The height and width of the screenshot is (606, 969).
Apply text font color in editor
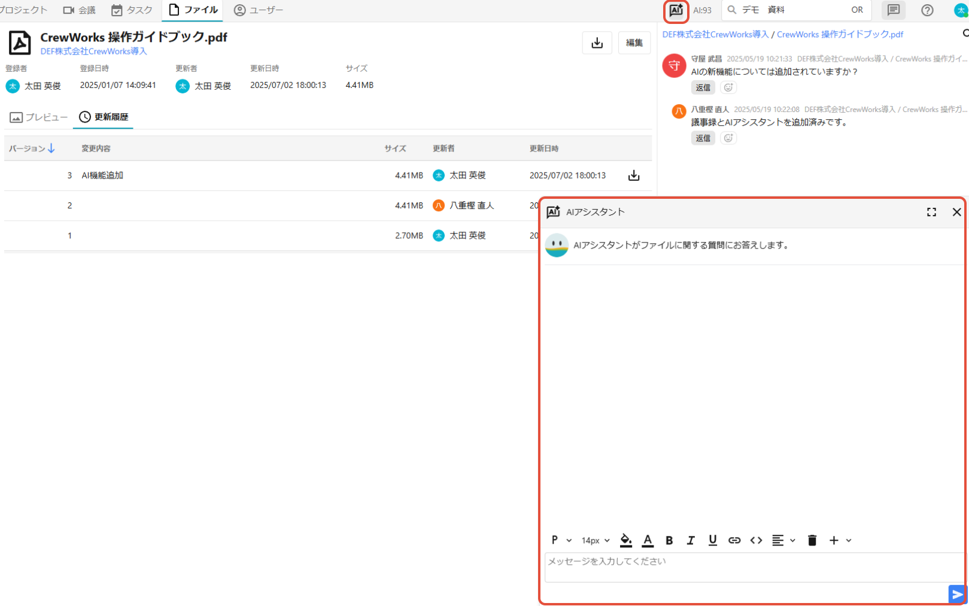pyautogui.click(x=648, y=540)
